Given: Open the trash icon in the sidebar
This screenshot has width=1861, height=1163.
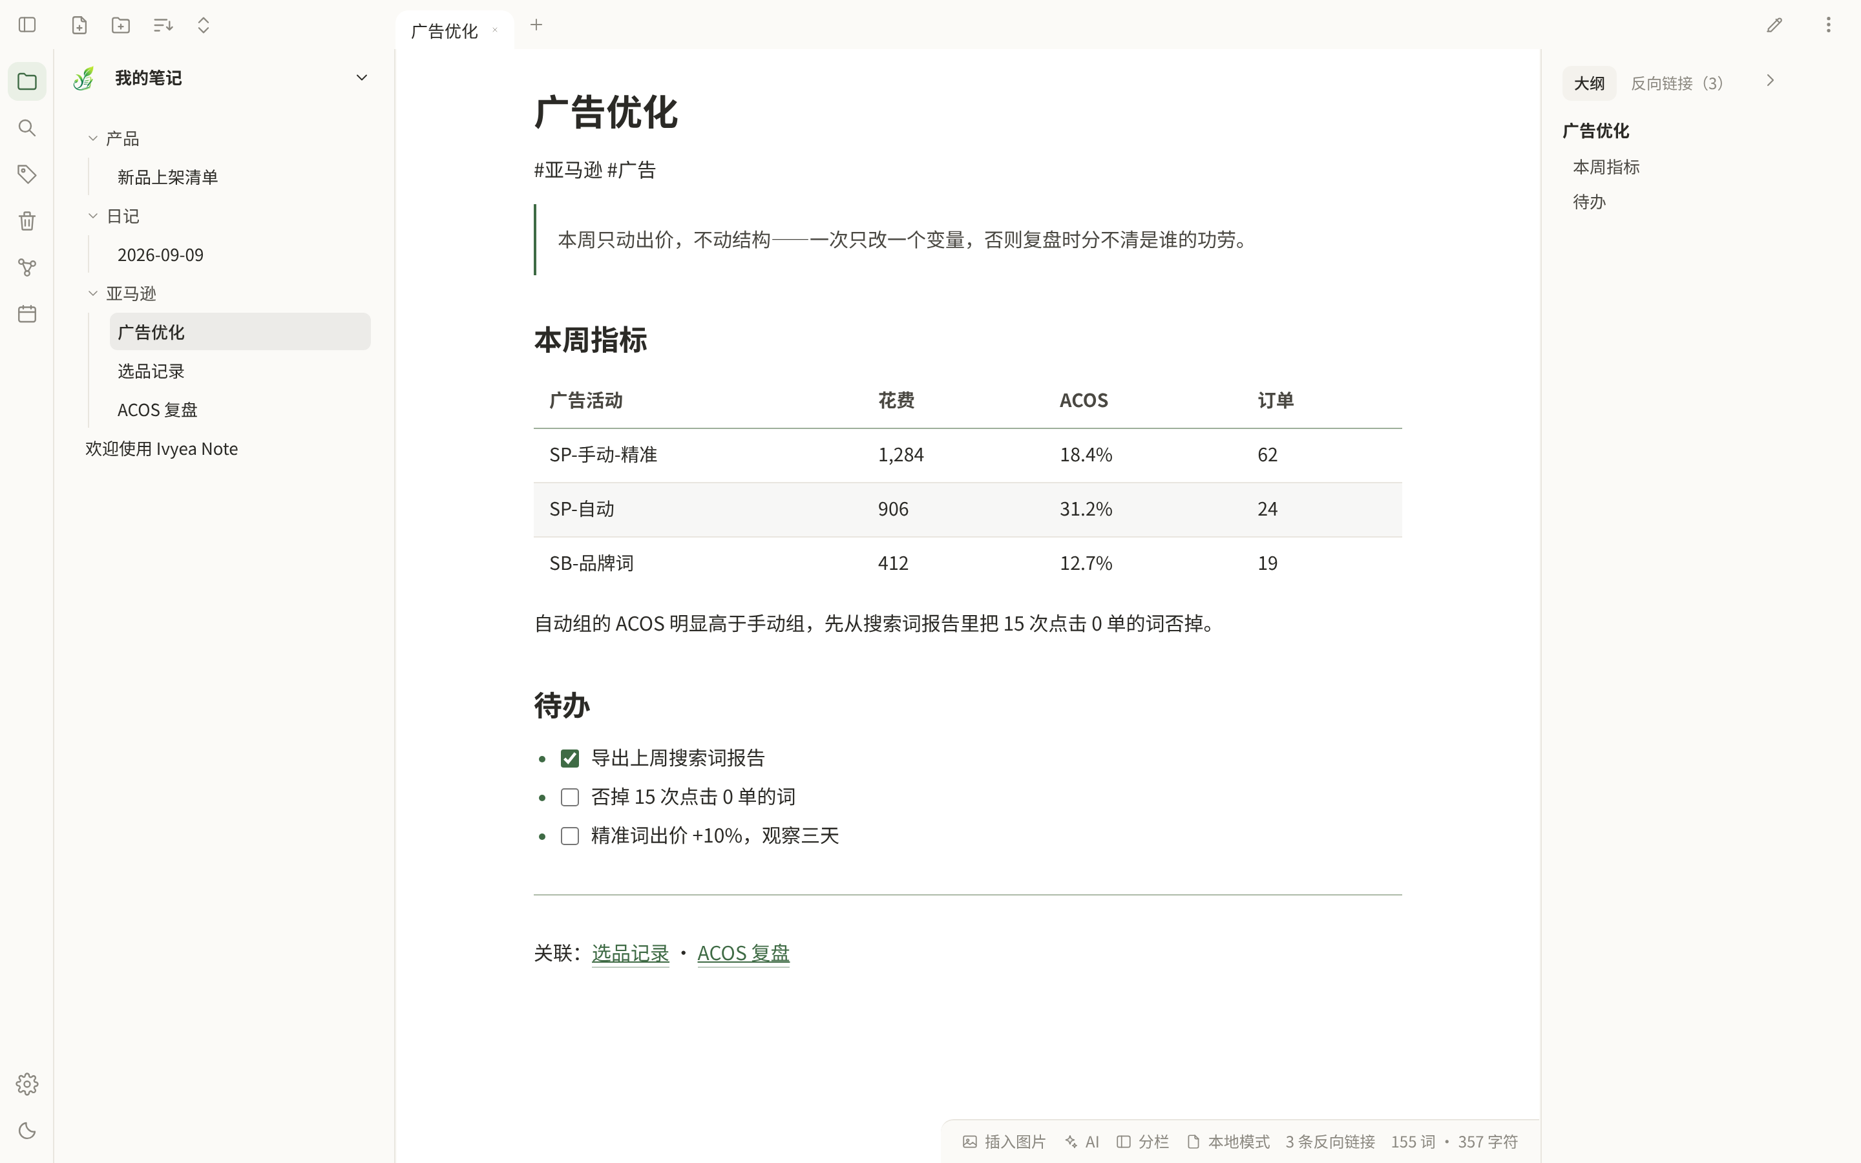Looking at the screenshot, I should pos(27,221).
